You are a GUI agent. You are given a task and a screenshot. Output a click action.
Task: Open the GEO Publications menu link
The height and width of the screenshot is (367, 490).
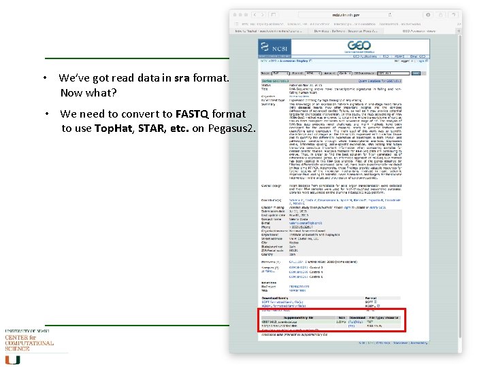click(365, 56)
